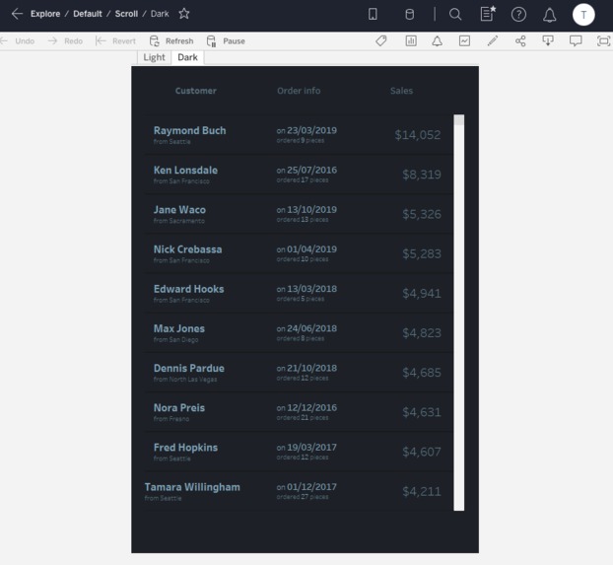Viewport: 613px width, 565px height.
Task: Select customer Ken Lonsdale
Action: (185, 171)
